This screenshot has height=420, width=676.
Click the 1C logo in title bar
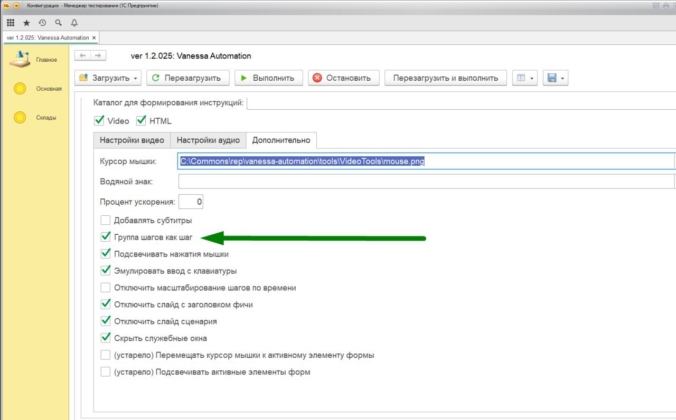point(6,5)
